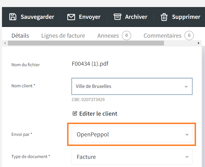The height and width of the screenshot is (167, 205).
Task: Open the Nom client dropdown chevron
Action: [186, 86]
